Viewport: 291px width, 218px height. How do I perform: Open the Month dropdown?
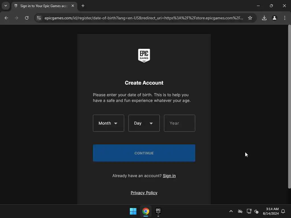click(x=108, y=123)
